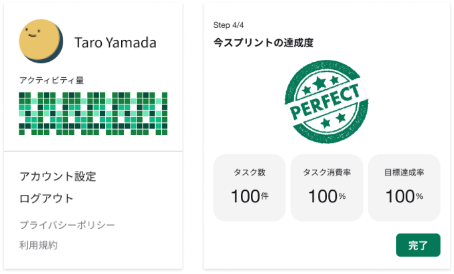Click the 100件 task count value
The image size is (454, 274).
tap(249, 196)
